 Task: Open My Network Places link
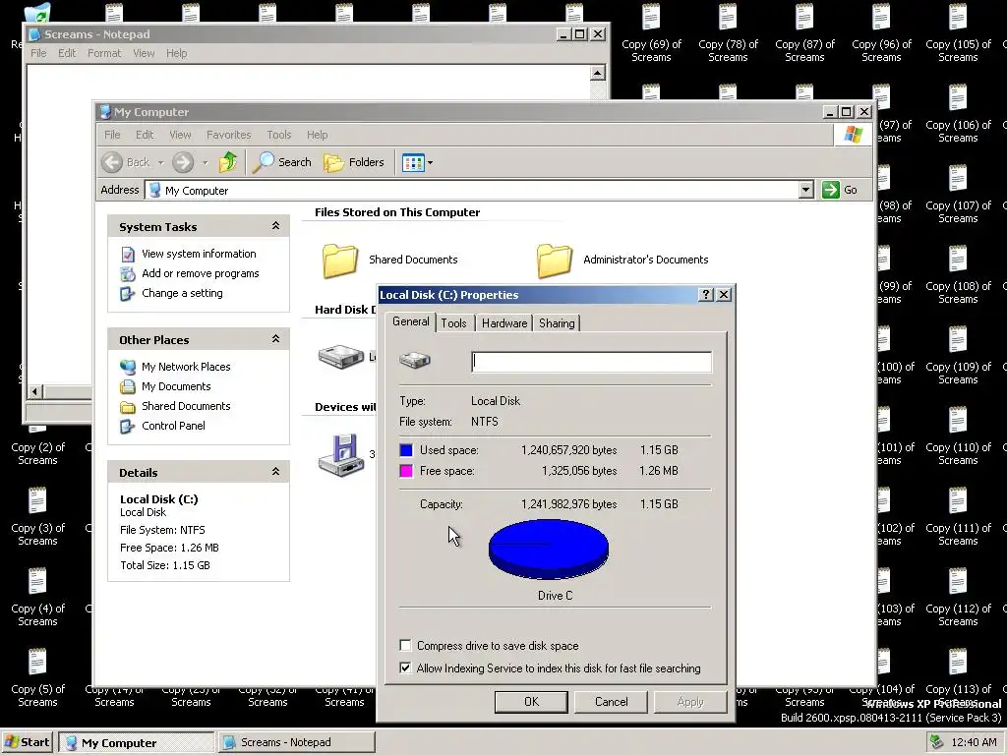(186, 367)
